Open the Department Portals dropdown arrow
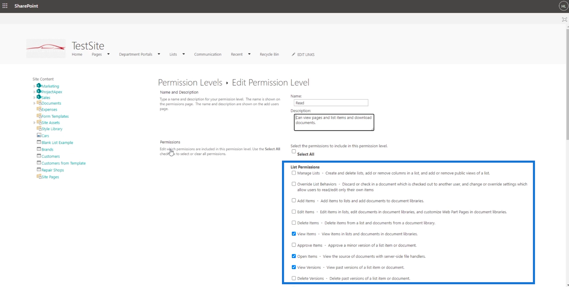This screenshot has height=287, width=569. (x=159, y=54)
